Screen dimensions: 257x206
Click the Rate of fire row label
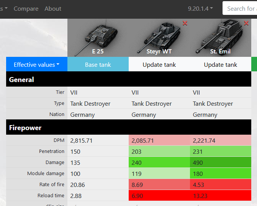tap(52, 185)
